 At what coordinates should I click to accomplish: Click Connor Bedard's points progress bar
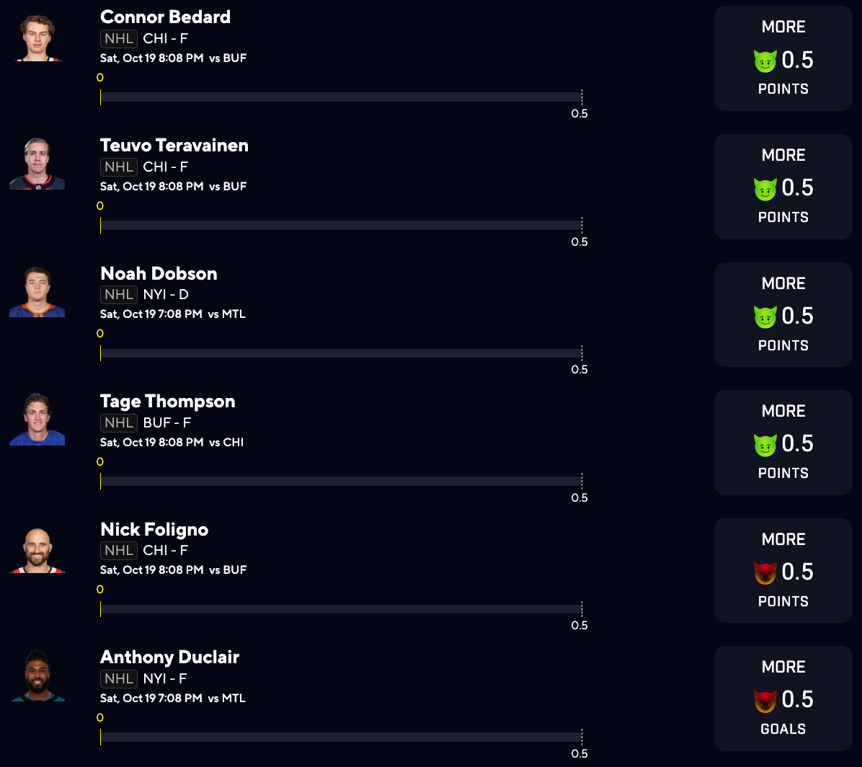coord(340,97)
